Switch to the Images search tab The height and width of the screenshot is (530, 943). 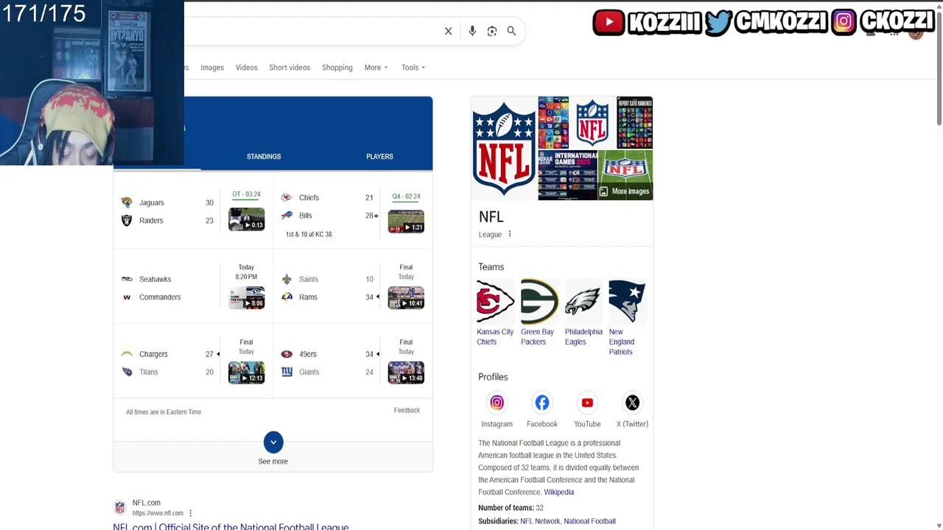[x=212, y=68]
